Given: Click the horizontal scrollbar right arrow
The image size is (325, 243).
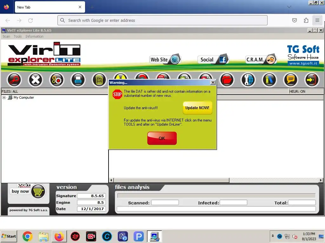Looking at the screenshot, I should (321, 180).
